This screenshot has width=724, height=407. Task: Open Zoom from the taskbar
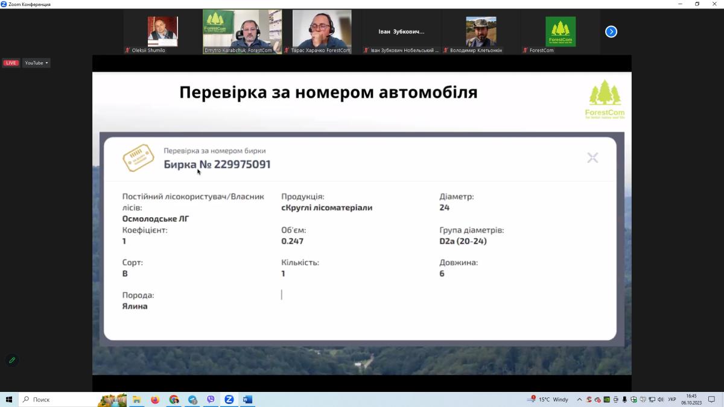coord(229,399)
